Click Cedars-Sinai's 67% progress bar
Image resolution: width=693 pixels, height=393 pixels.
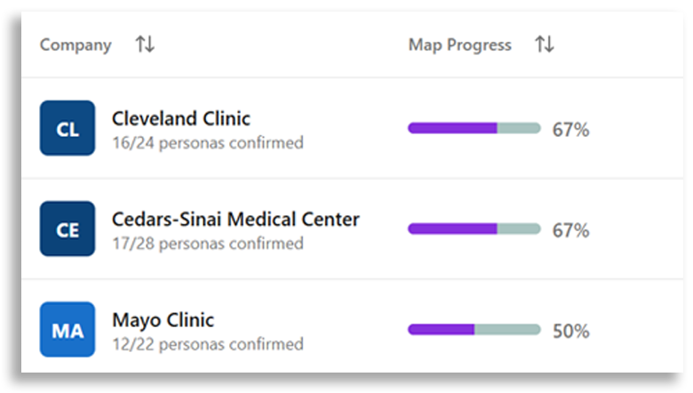pos(474,229)
